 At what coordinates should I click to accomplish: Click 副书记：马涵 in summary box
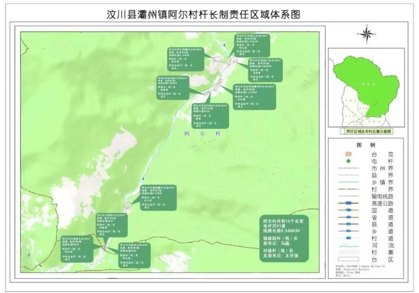[277, 243]
